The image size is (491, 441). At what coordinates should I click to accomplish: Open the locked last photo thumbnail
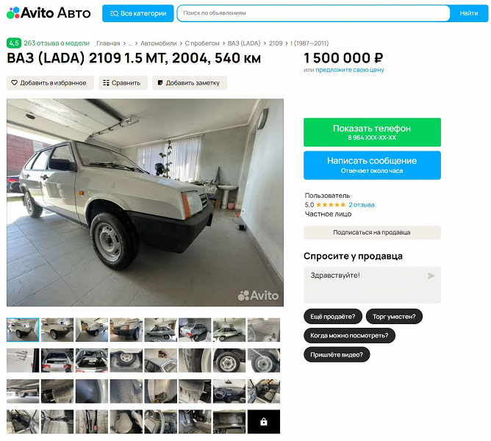click(264, 422)
